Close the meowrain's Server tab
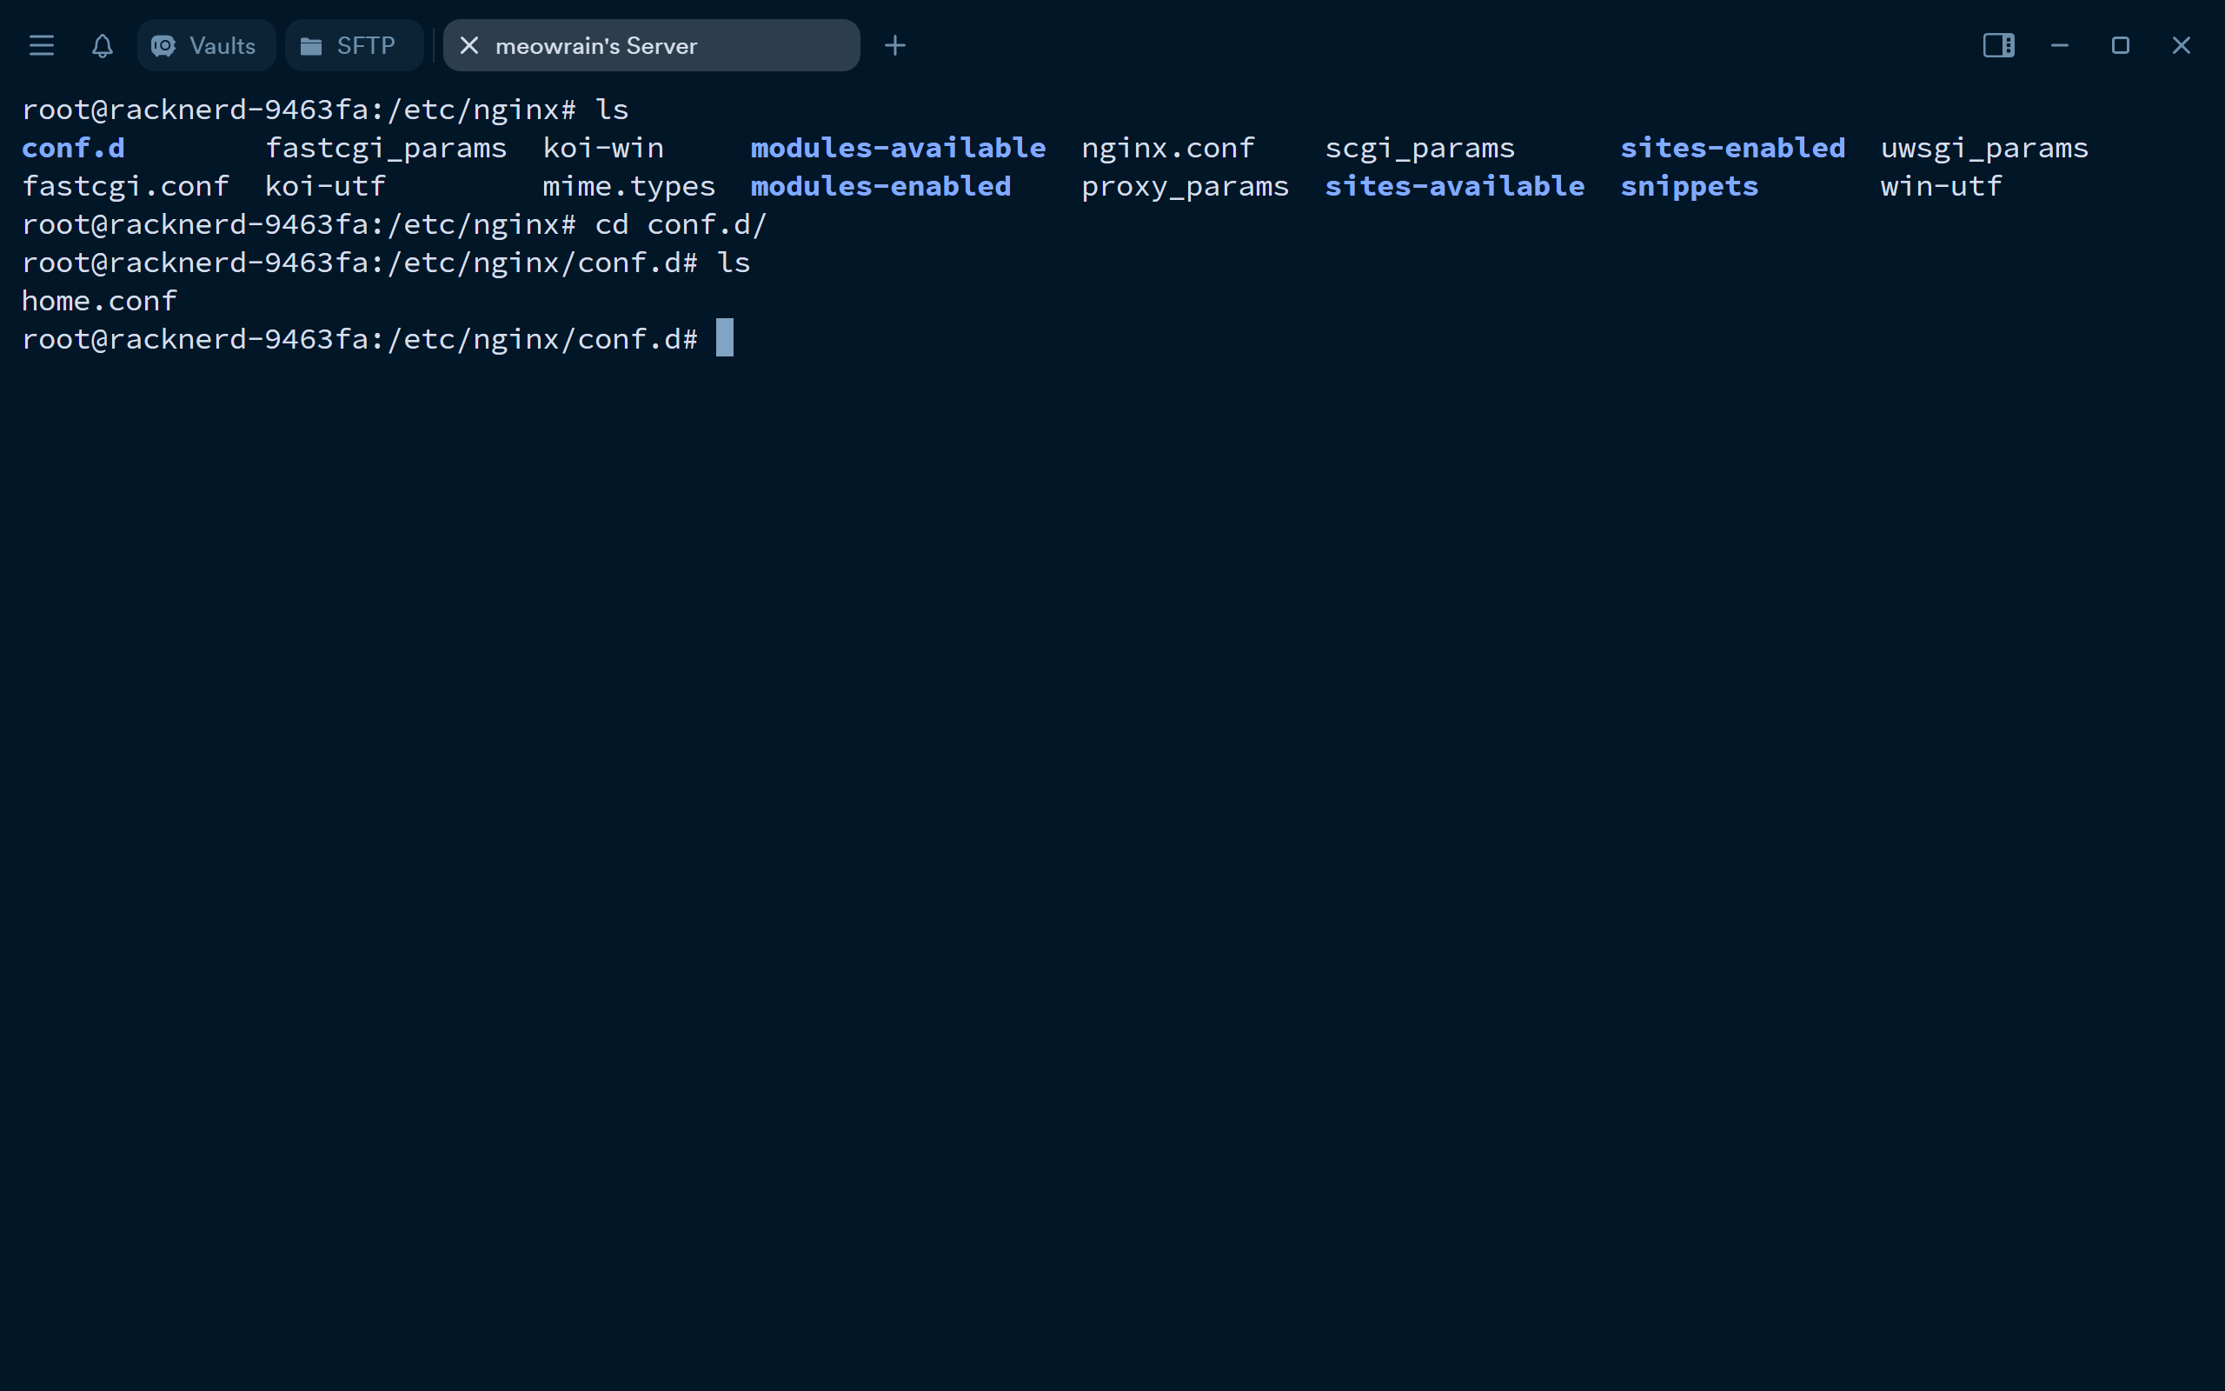 [x=469, y=45]
